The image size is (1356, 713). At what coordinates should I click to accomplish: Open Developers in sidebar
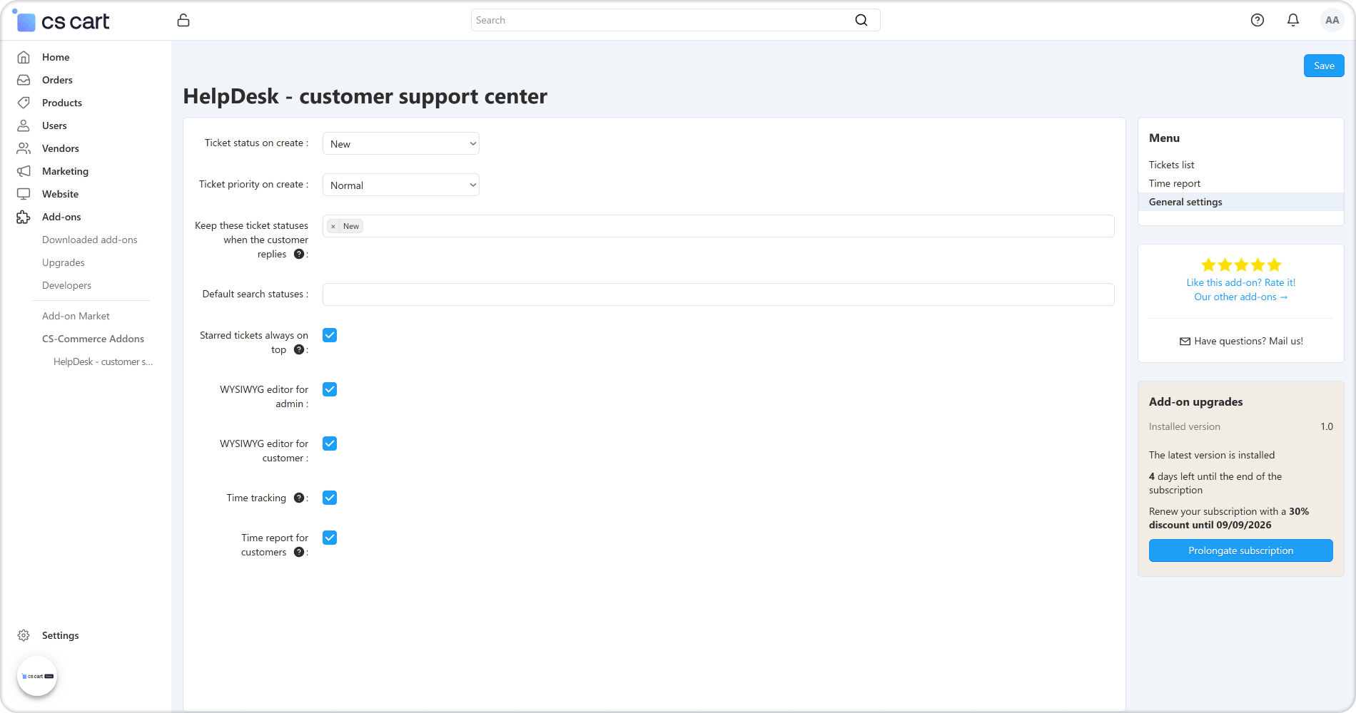67,285
